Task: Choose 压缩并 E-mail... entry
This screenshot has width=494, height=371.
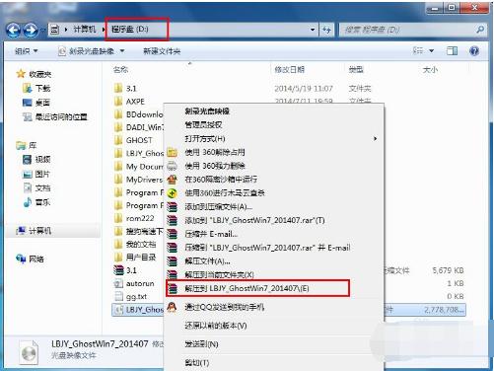Action: (211, 234)
